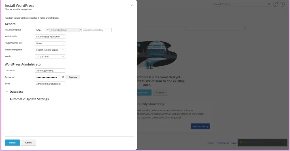Click the Generate password button
This screenshot has width=290, height=151.
(x=73, y=77)
